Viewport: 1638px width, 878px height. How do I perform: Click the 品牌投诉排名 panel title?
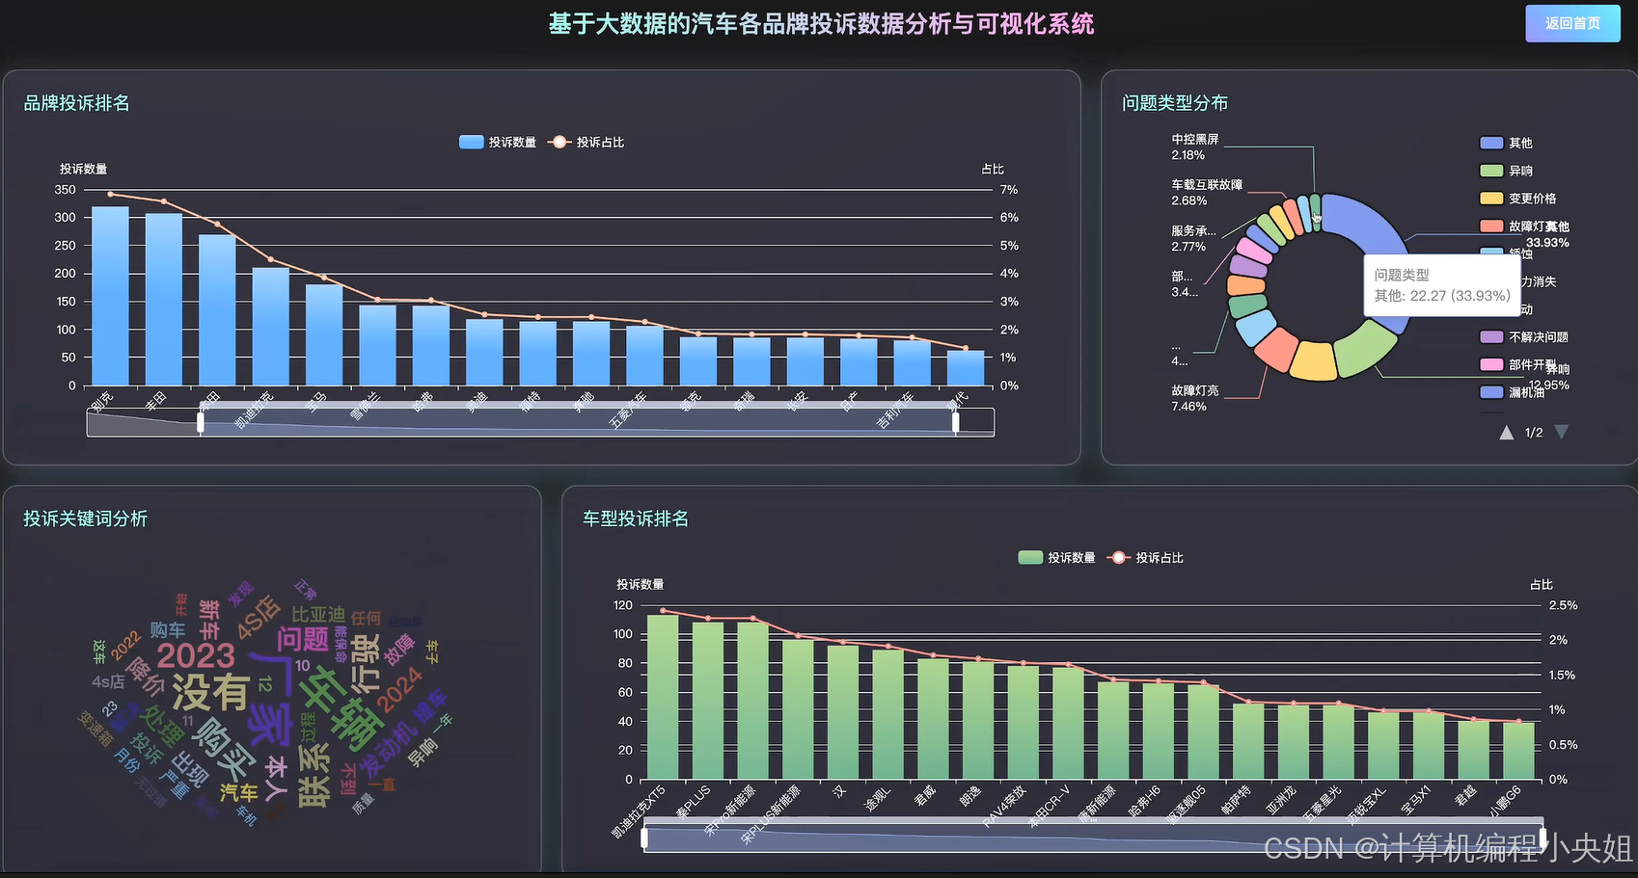coord(76,103)
